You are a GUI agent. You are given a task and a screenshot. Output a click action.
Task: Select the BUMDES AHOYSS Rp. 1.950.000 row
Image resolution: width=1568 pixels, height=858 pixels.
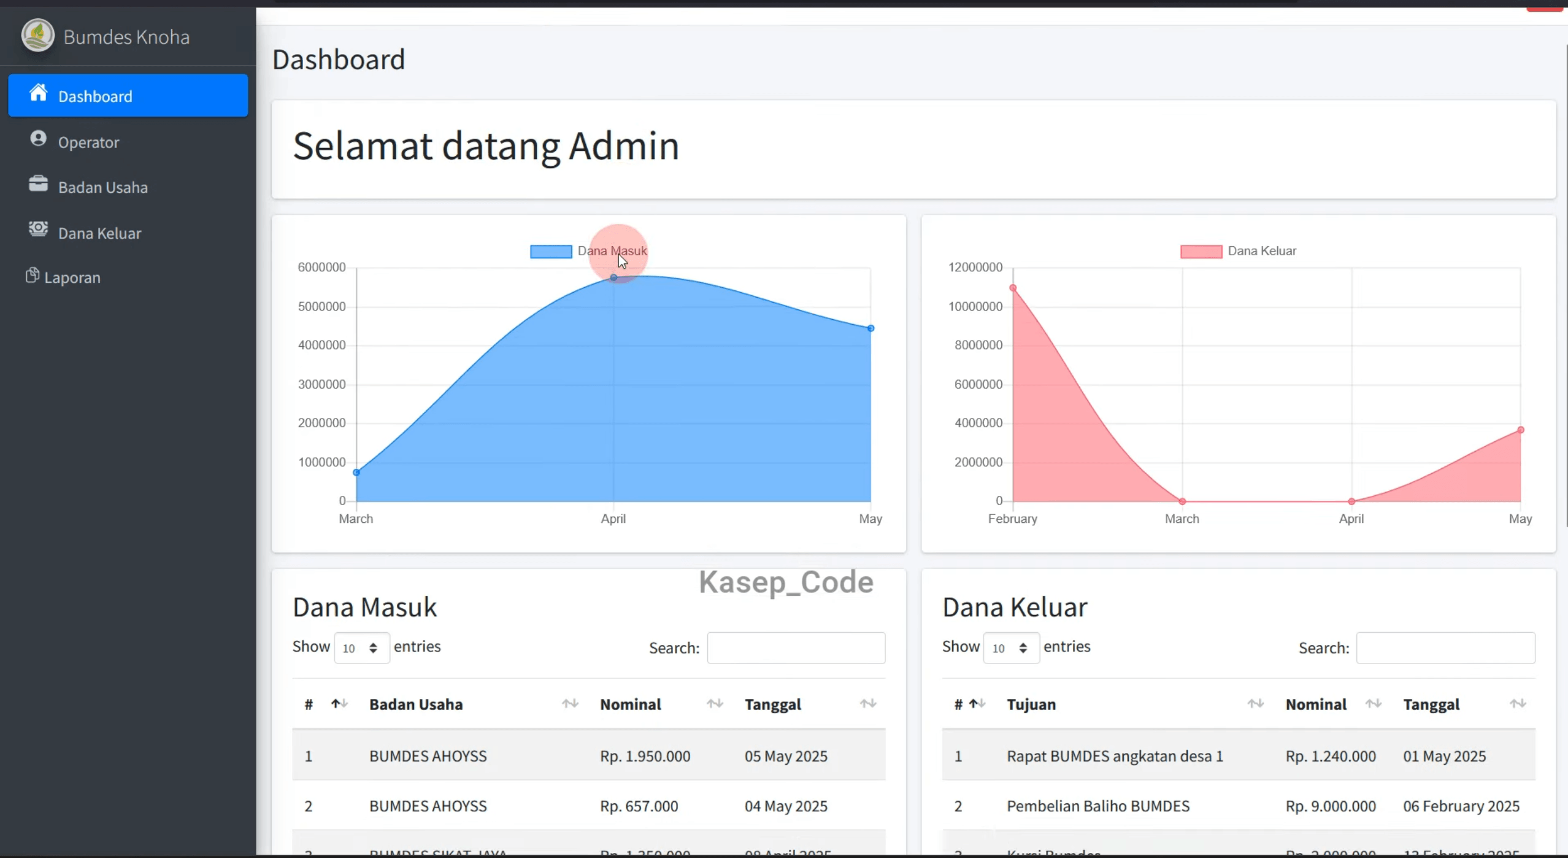tap(589, 756)
